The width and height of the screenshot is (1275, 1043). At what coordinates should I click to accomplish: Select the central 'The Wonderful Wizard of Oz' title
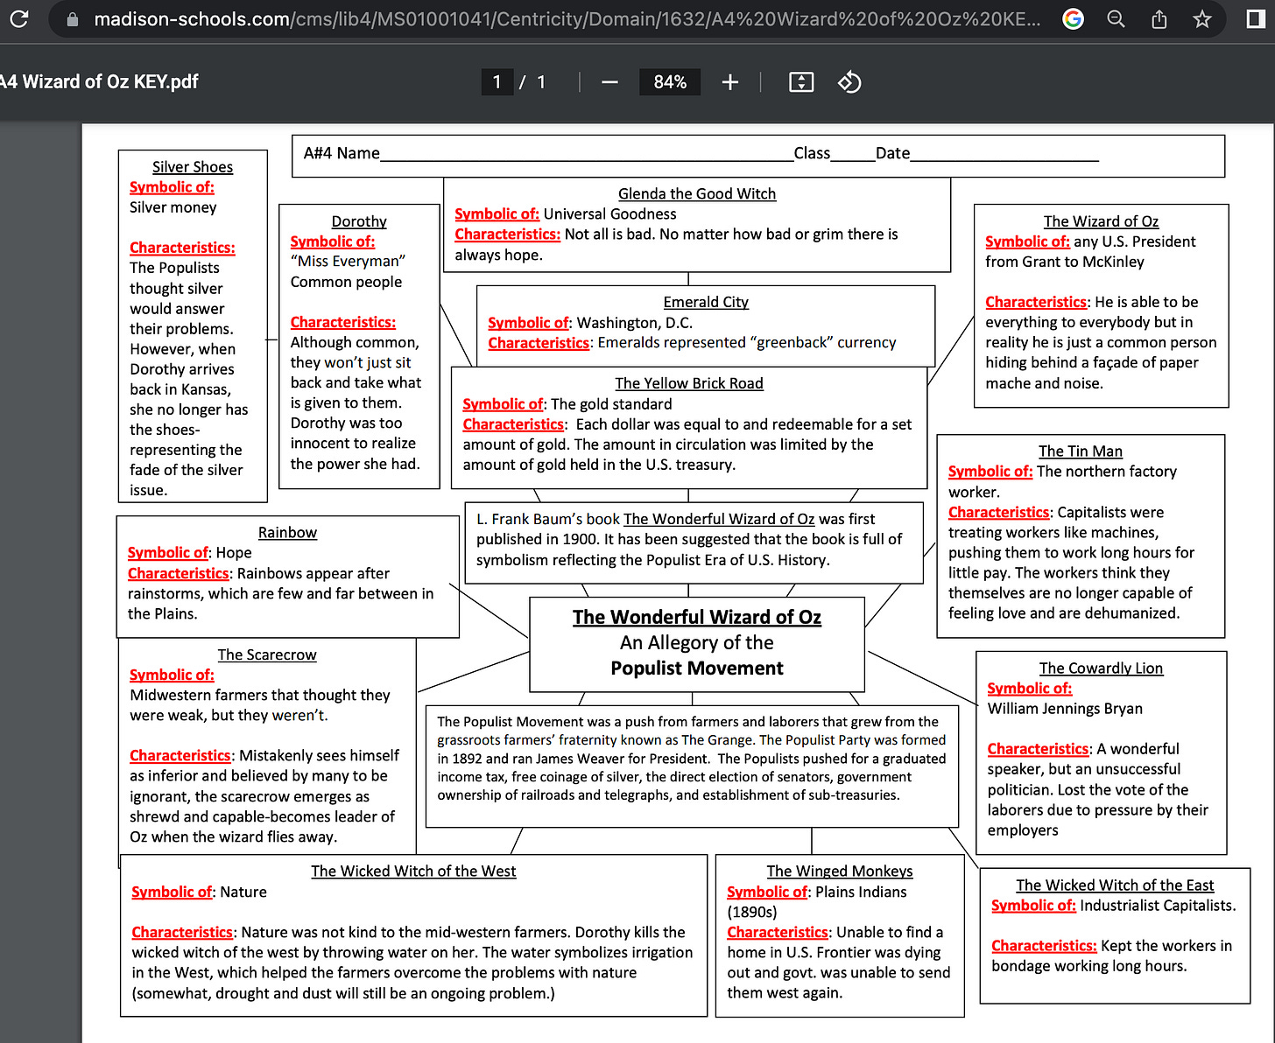[697, 618]
